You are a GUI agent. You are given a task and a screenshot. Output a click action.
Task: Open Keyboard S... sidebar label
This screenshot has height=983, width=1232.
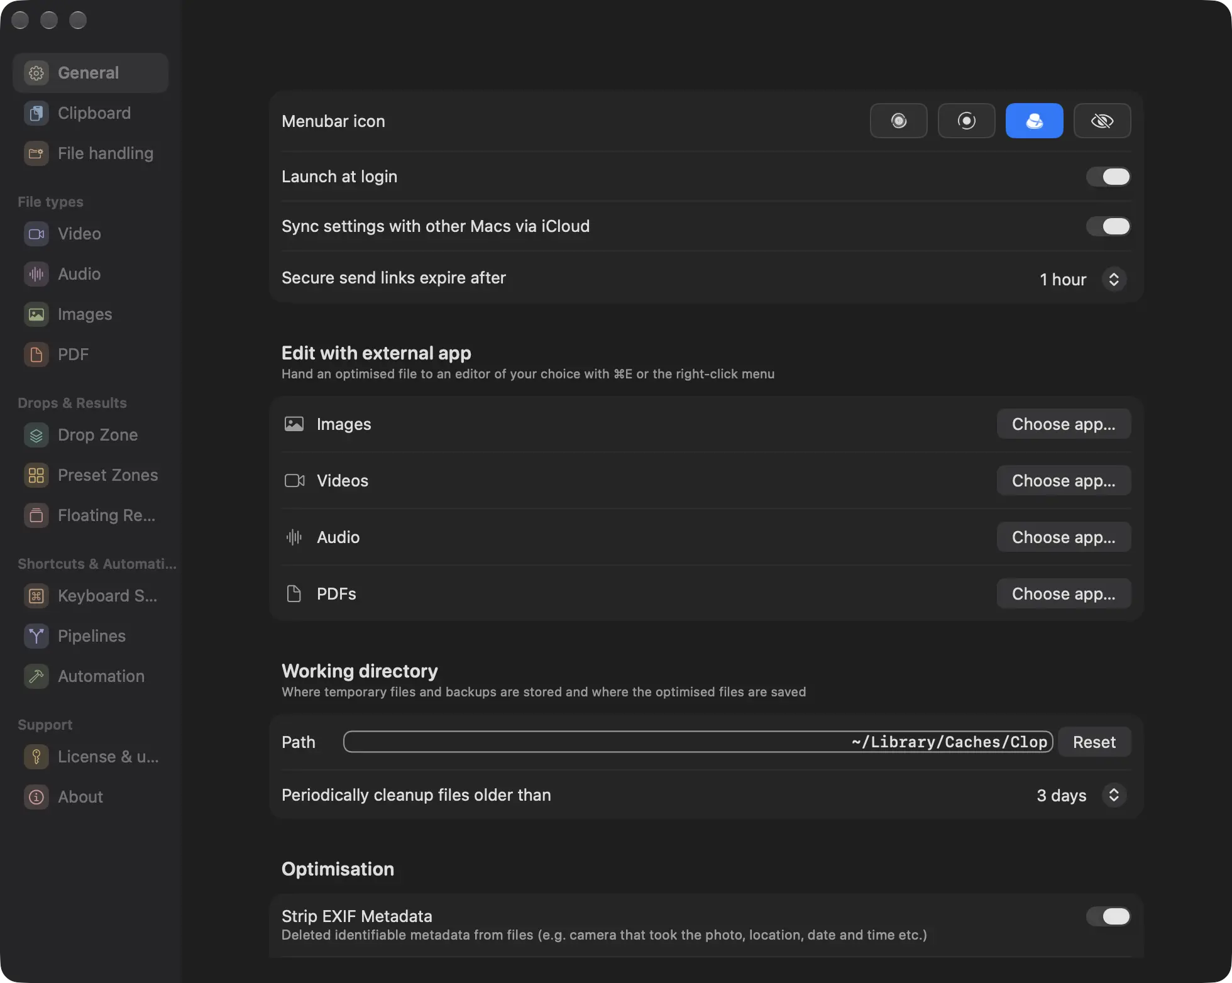107,596
